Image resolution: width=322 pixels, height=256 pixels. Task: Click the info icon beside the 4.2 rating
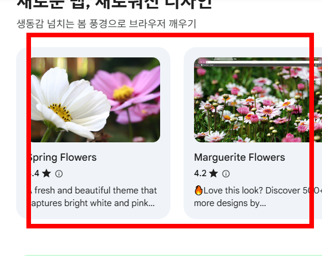click(x=226, y=174)
